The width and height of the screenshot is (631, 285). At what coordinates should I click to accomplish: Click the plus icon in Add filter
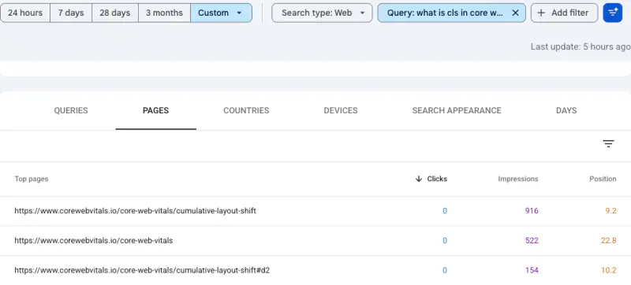(x=541, y=13)
